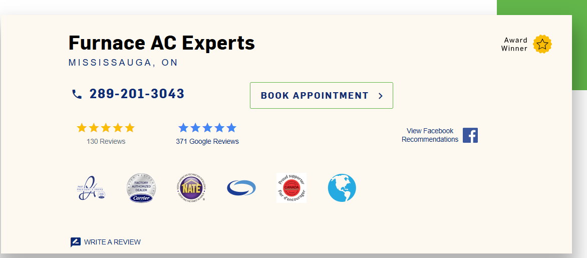
Task: Click the phone handset icon
Action: point(77,94)
